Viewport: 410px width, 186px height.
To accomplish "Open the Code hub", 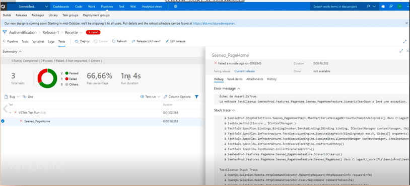I will (x=79, y=7).
